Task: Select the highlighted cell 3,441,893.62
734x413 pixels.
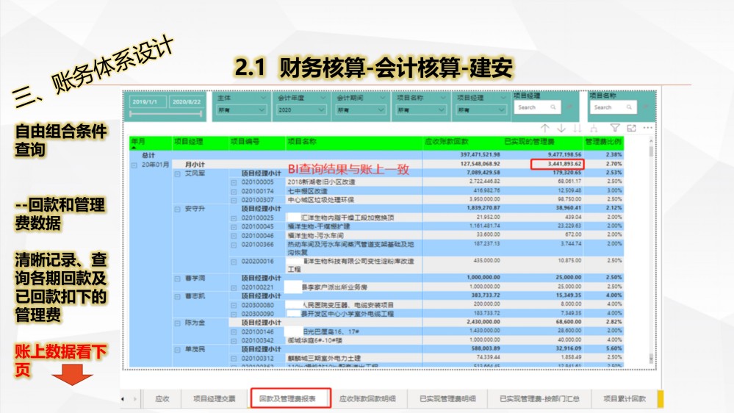Action: 557,164
